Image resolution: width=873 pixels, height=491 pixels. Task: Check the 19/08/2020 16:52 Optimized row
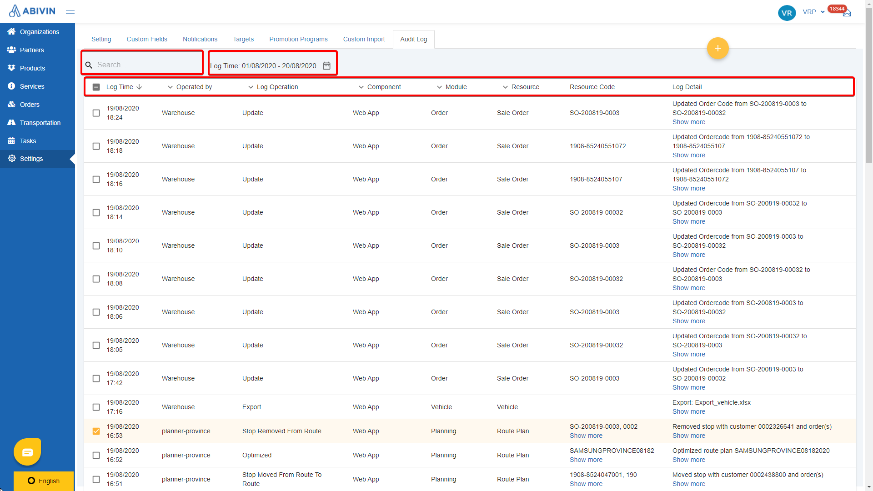[96, 455]
